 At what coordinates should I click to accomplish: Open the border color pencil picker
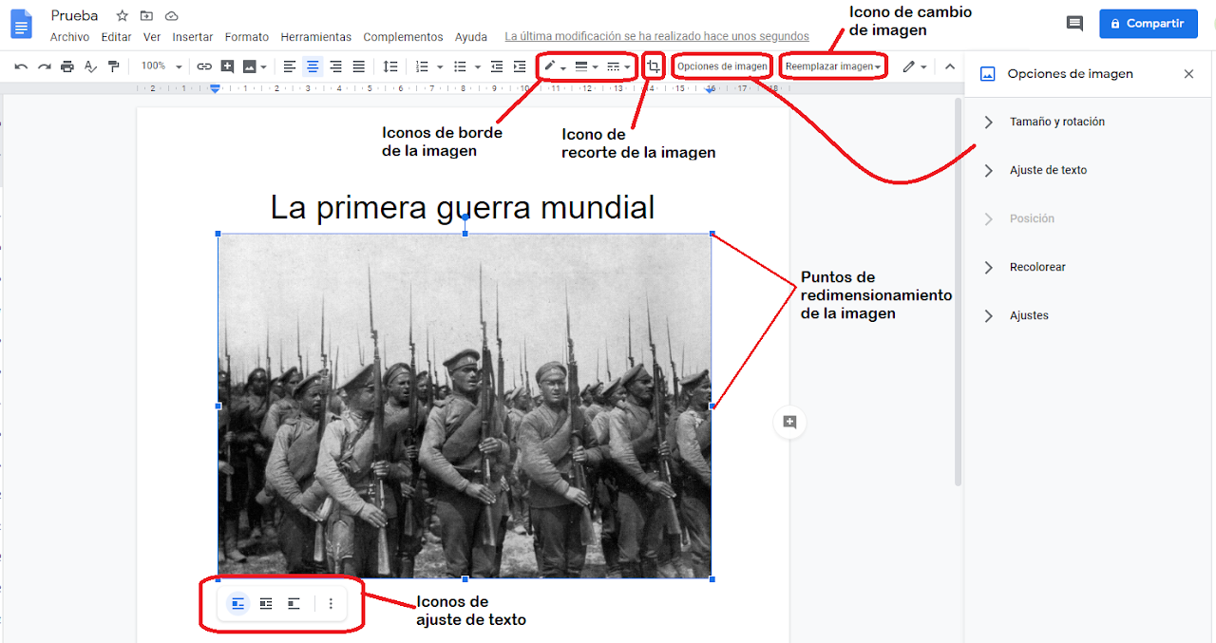[x=554, y=66]
